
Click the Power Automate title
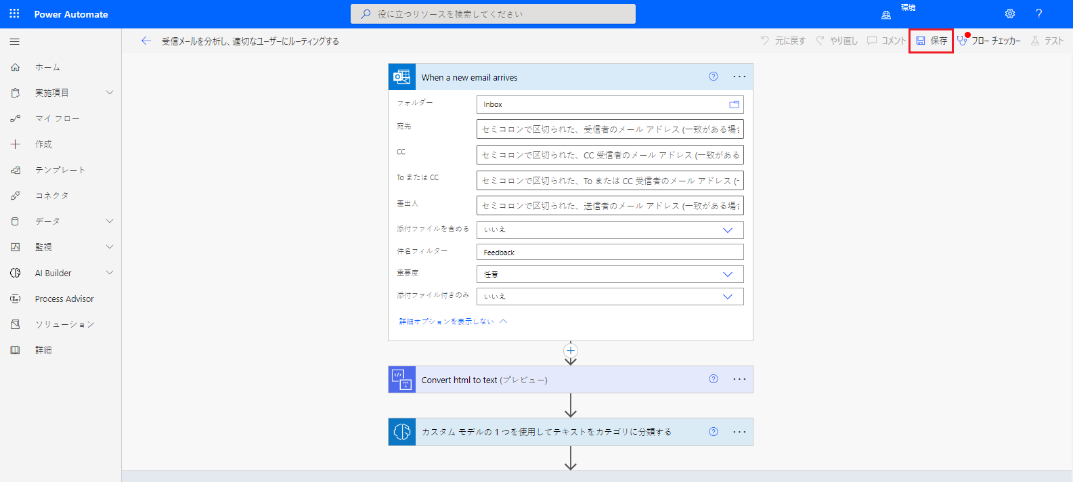point(71,14)
